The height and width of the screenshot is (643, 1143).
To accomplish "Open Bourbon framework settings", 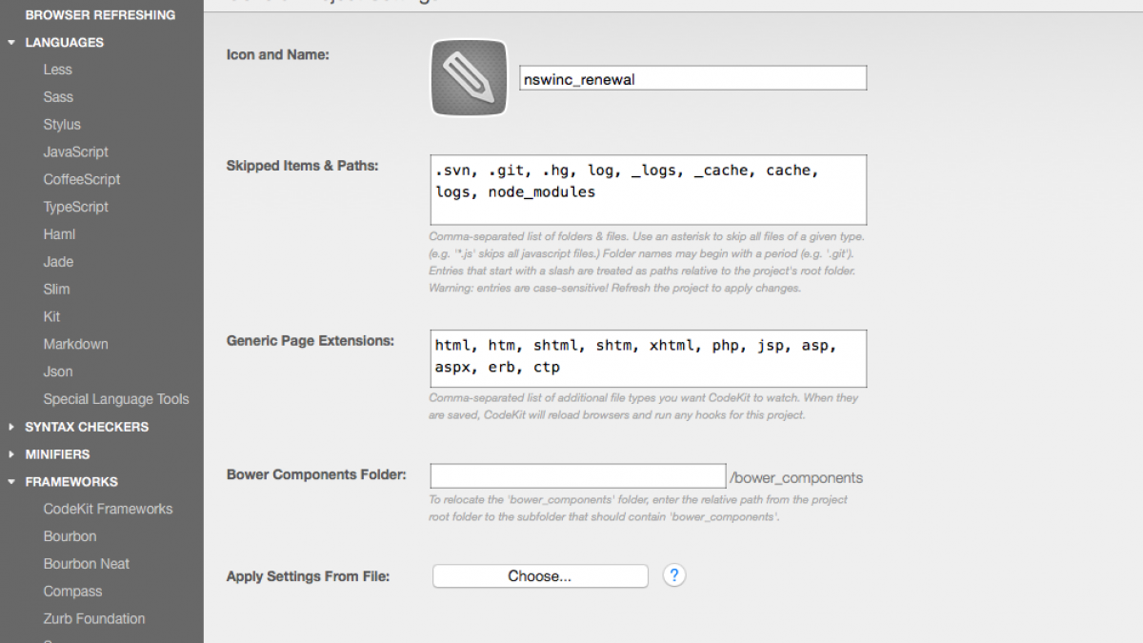I will click(70, 536).
